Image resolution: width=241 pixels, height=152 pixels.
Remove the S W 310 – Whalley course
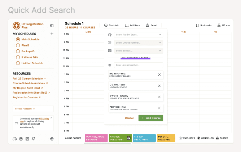click(x=159, y=97)
